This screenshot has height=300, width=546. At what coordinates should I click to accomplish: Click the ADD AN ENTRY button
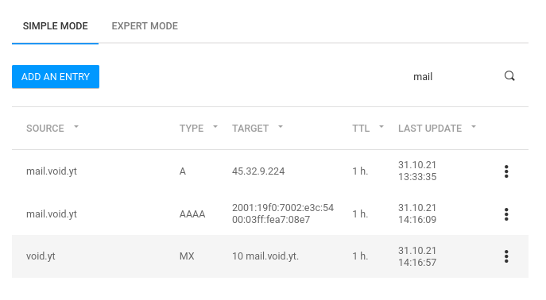pos(56,76)
